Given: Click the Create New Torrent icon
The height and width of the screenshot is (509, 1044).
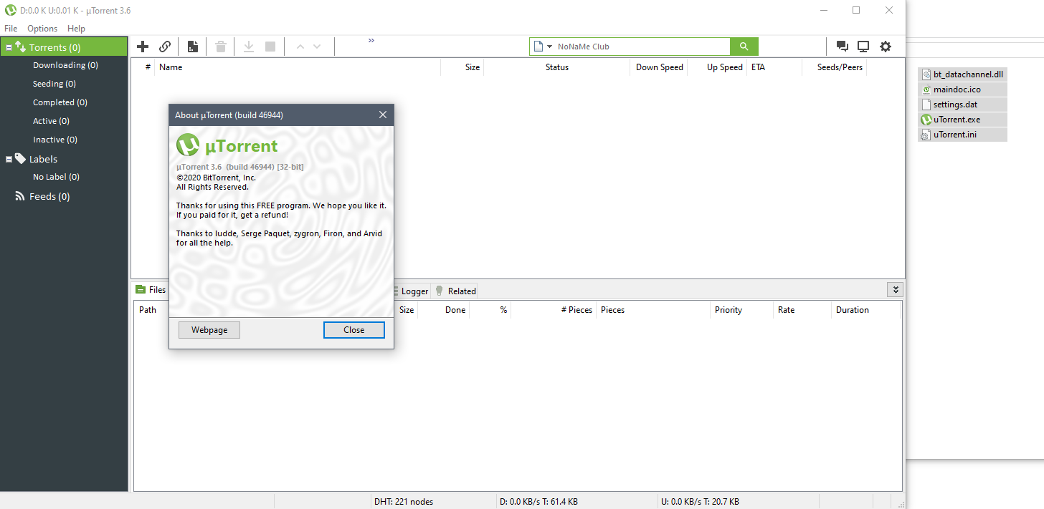Looking at the screenshot, I should click(193, 47).
